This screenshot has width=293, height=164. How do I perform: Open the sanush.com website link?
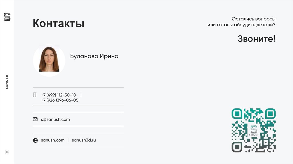pos(53,140)
